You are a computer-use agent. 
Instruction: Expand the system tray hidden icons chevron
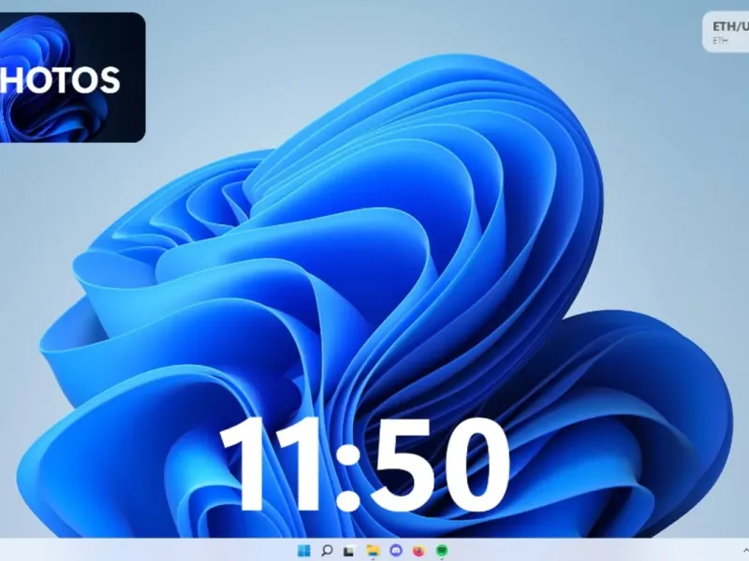[x=745, y=551]
